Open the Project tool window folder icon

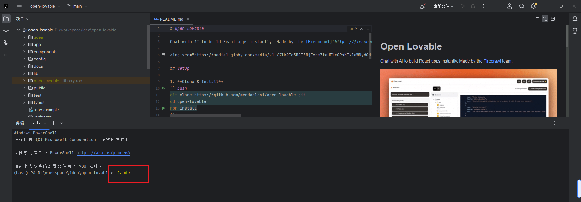click(6, 19)
